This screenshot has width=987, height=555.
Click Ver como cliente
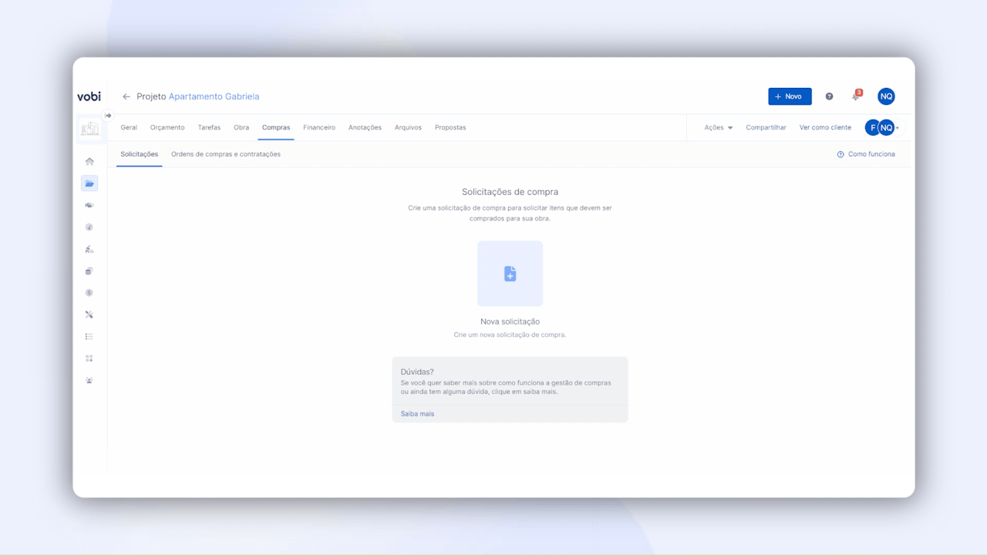click(825, 127)
